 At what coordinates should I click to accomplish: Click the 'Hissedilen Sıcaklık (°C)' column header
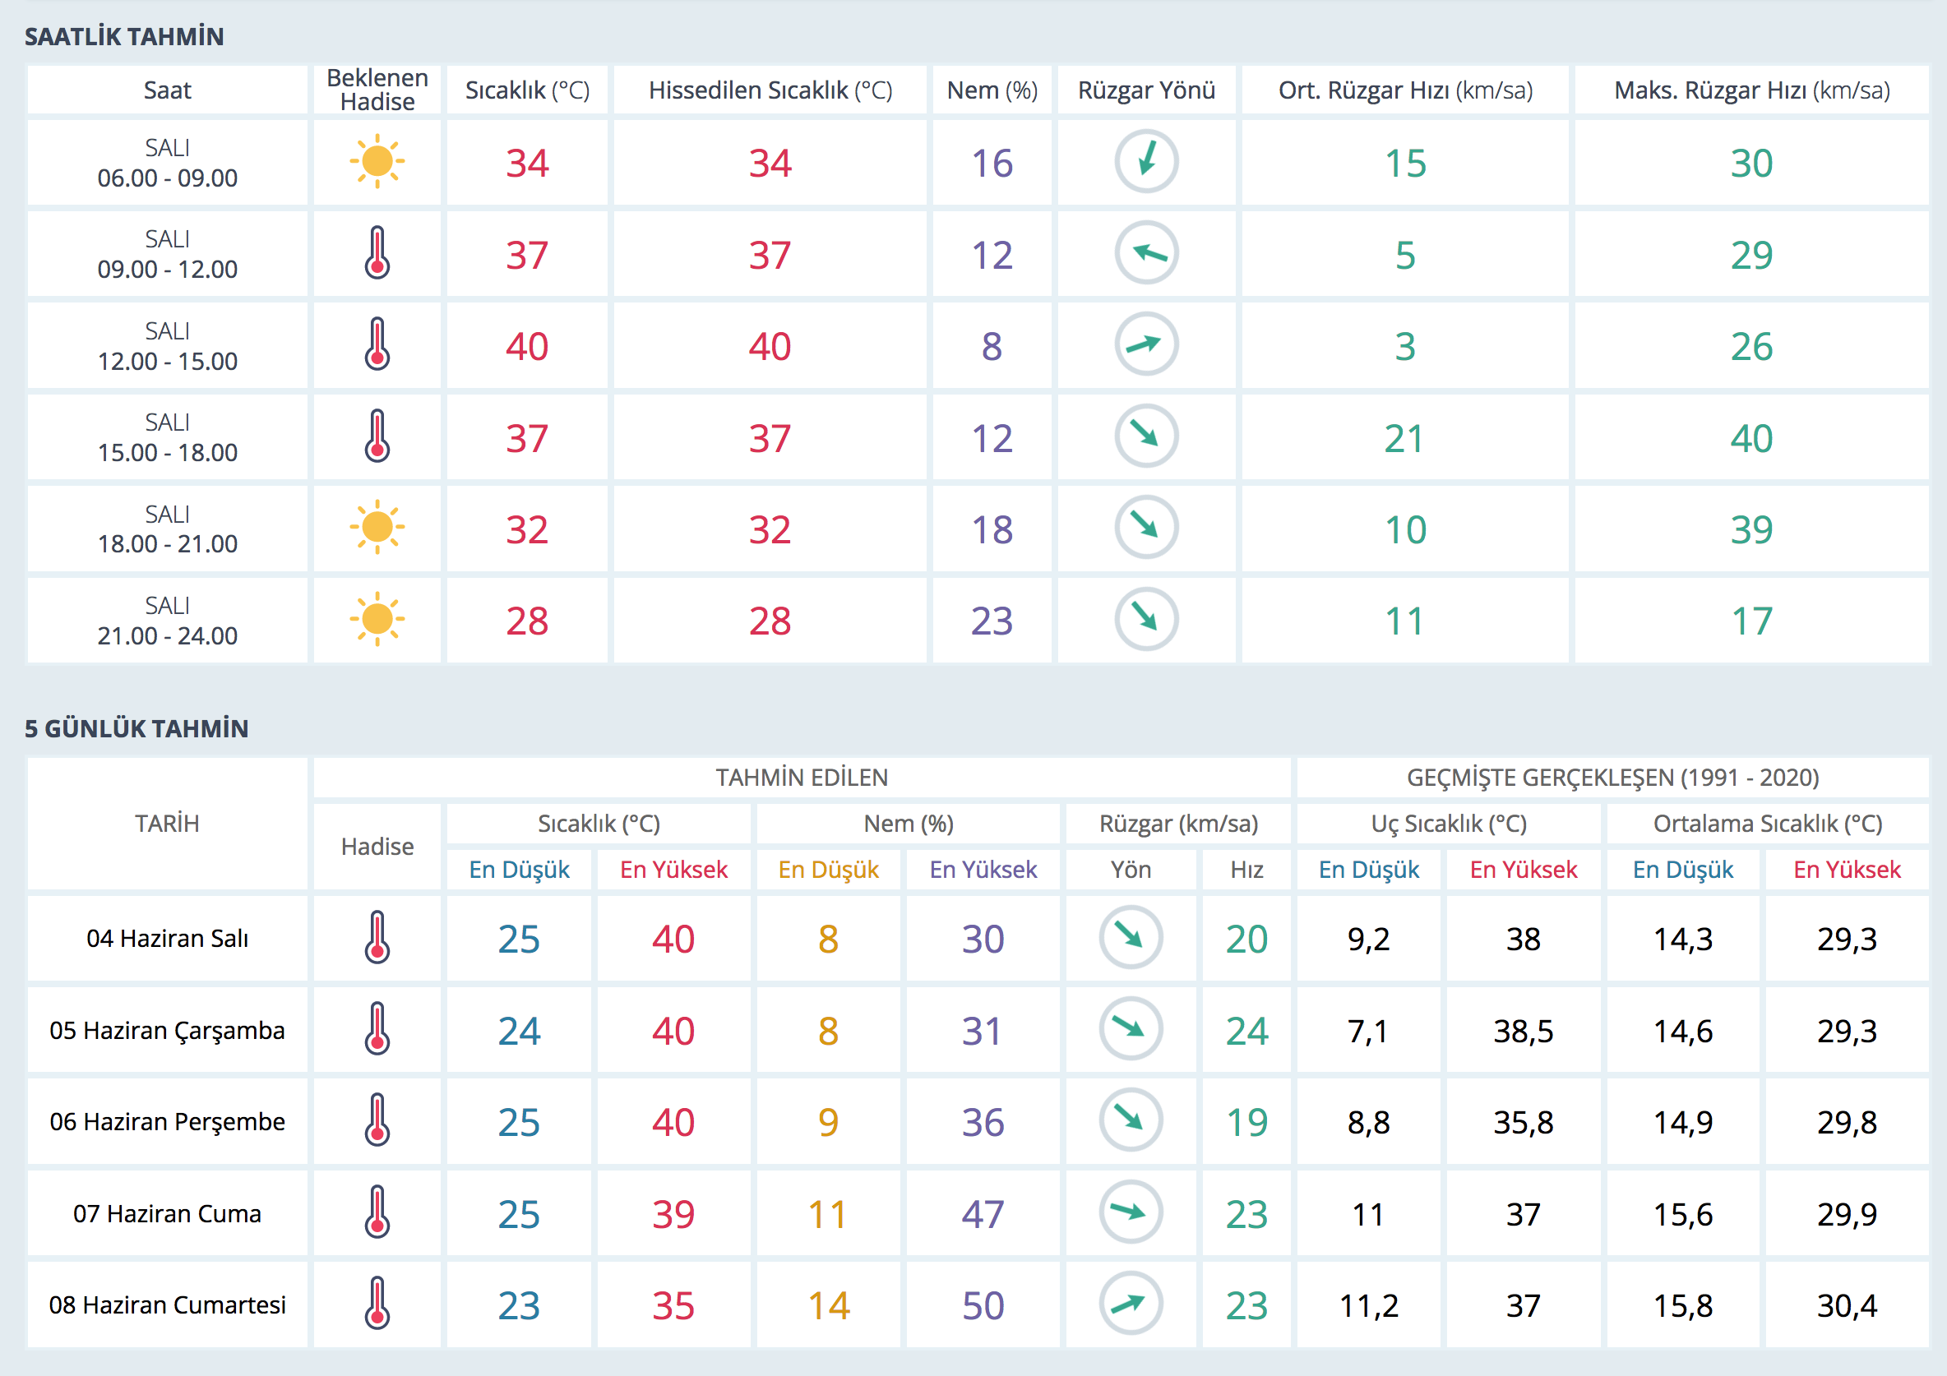coord(770,90)
